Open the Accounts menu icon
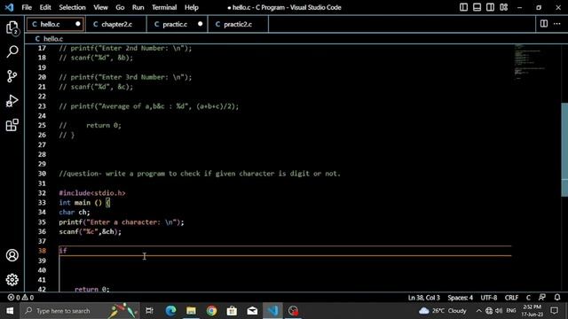The image size is (568, 319). pyautogui.click(x=12, y=255)
